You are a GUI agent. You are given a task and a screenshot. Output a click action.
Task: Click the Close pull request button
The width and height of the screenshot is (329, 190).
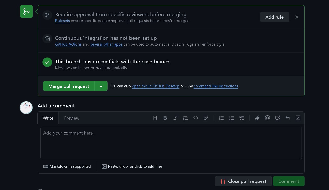[x=243, y=181]
